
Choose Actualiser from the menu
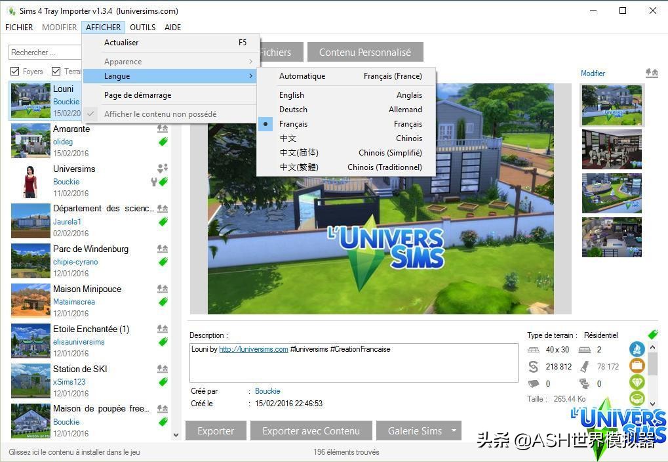click(170, 42)
